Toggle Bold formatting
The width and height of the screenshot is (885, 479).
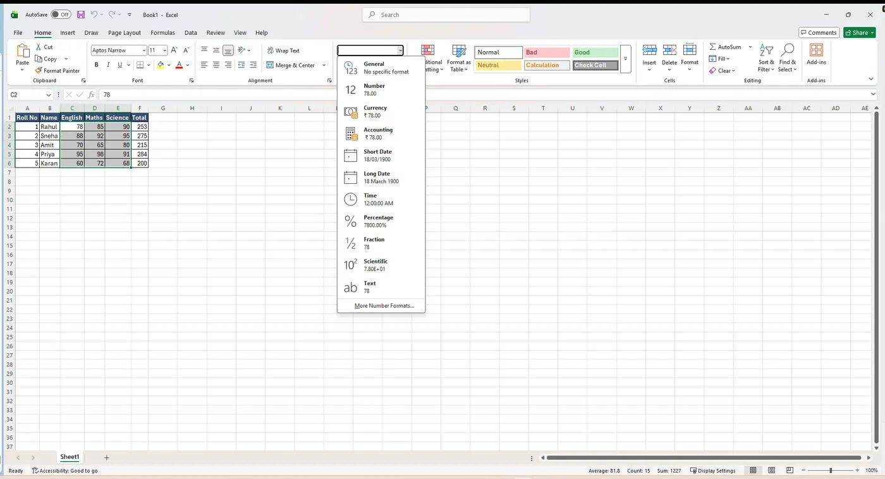click(96, 65)
